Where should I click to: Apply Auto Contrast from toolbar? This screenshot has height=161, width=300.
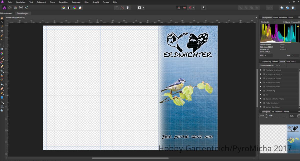[69, 8]
